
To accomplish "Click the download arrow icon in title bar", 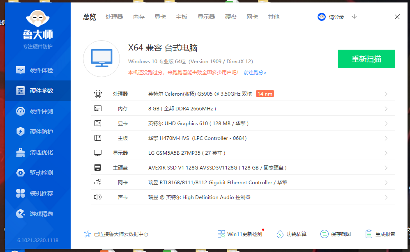I will pyautogui.click(x=354, y=17).
